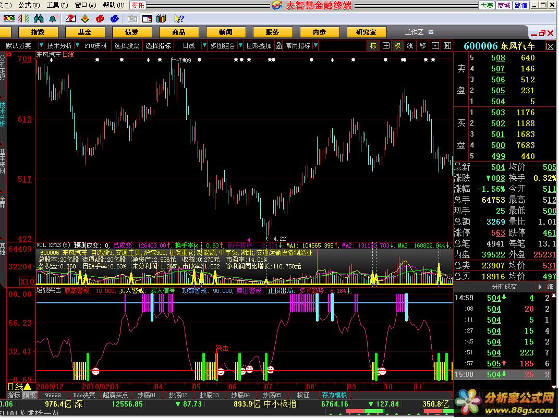Click the grayed clipboard toolbar icon
Screen dimensions: 559x418
tap(132, 18)
